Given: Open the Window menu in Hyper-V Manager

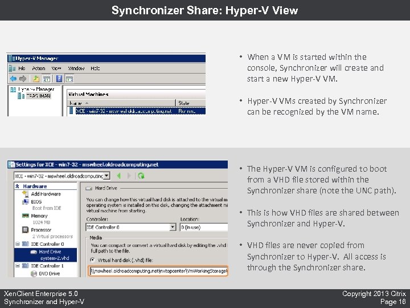Looking at the screenshot, I should coord(76,68).
